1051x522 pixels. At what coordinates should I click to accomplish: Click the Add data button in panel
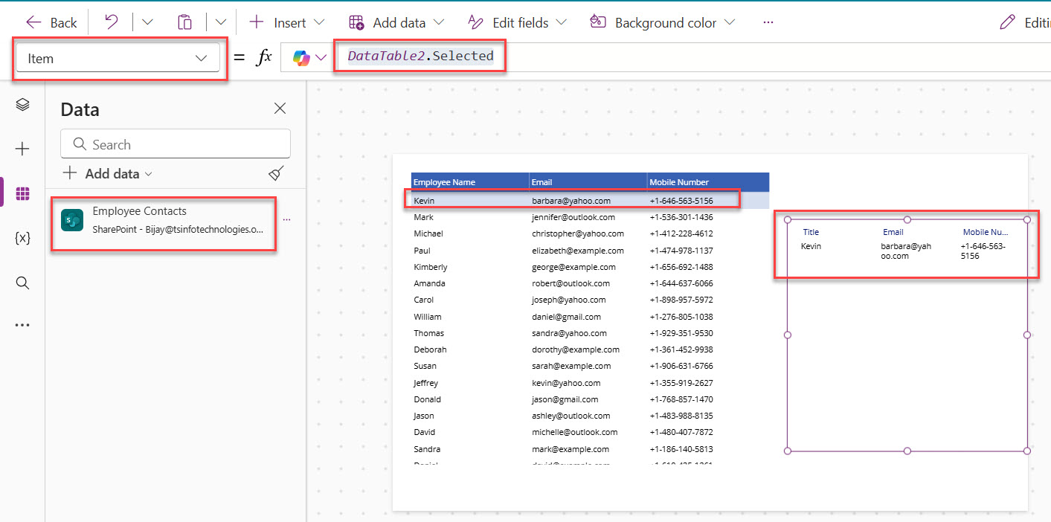click(x=107, y=173)
